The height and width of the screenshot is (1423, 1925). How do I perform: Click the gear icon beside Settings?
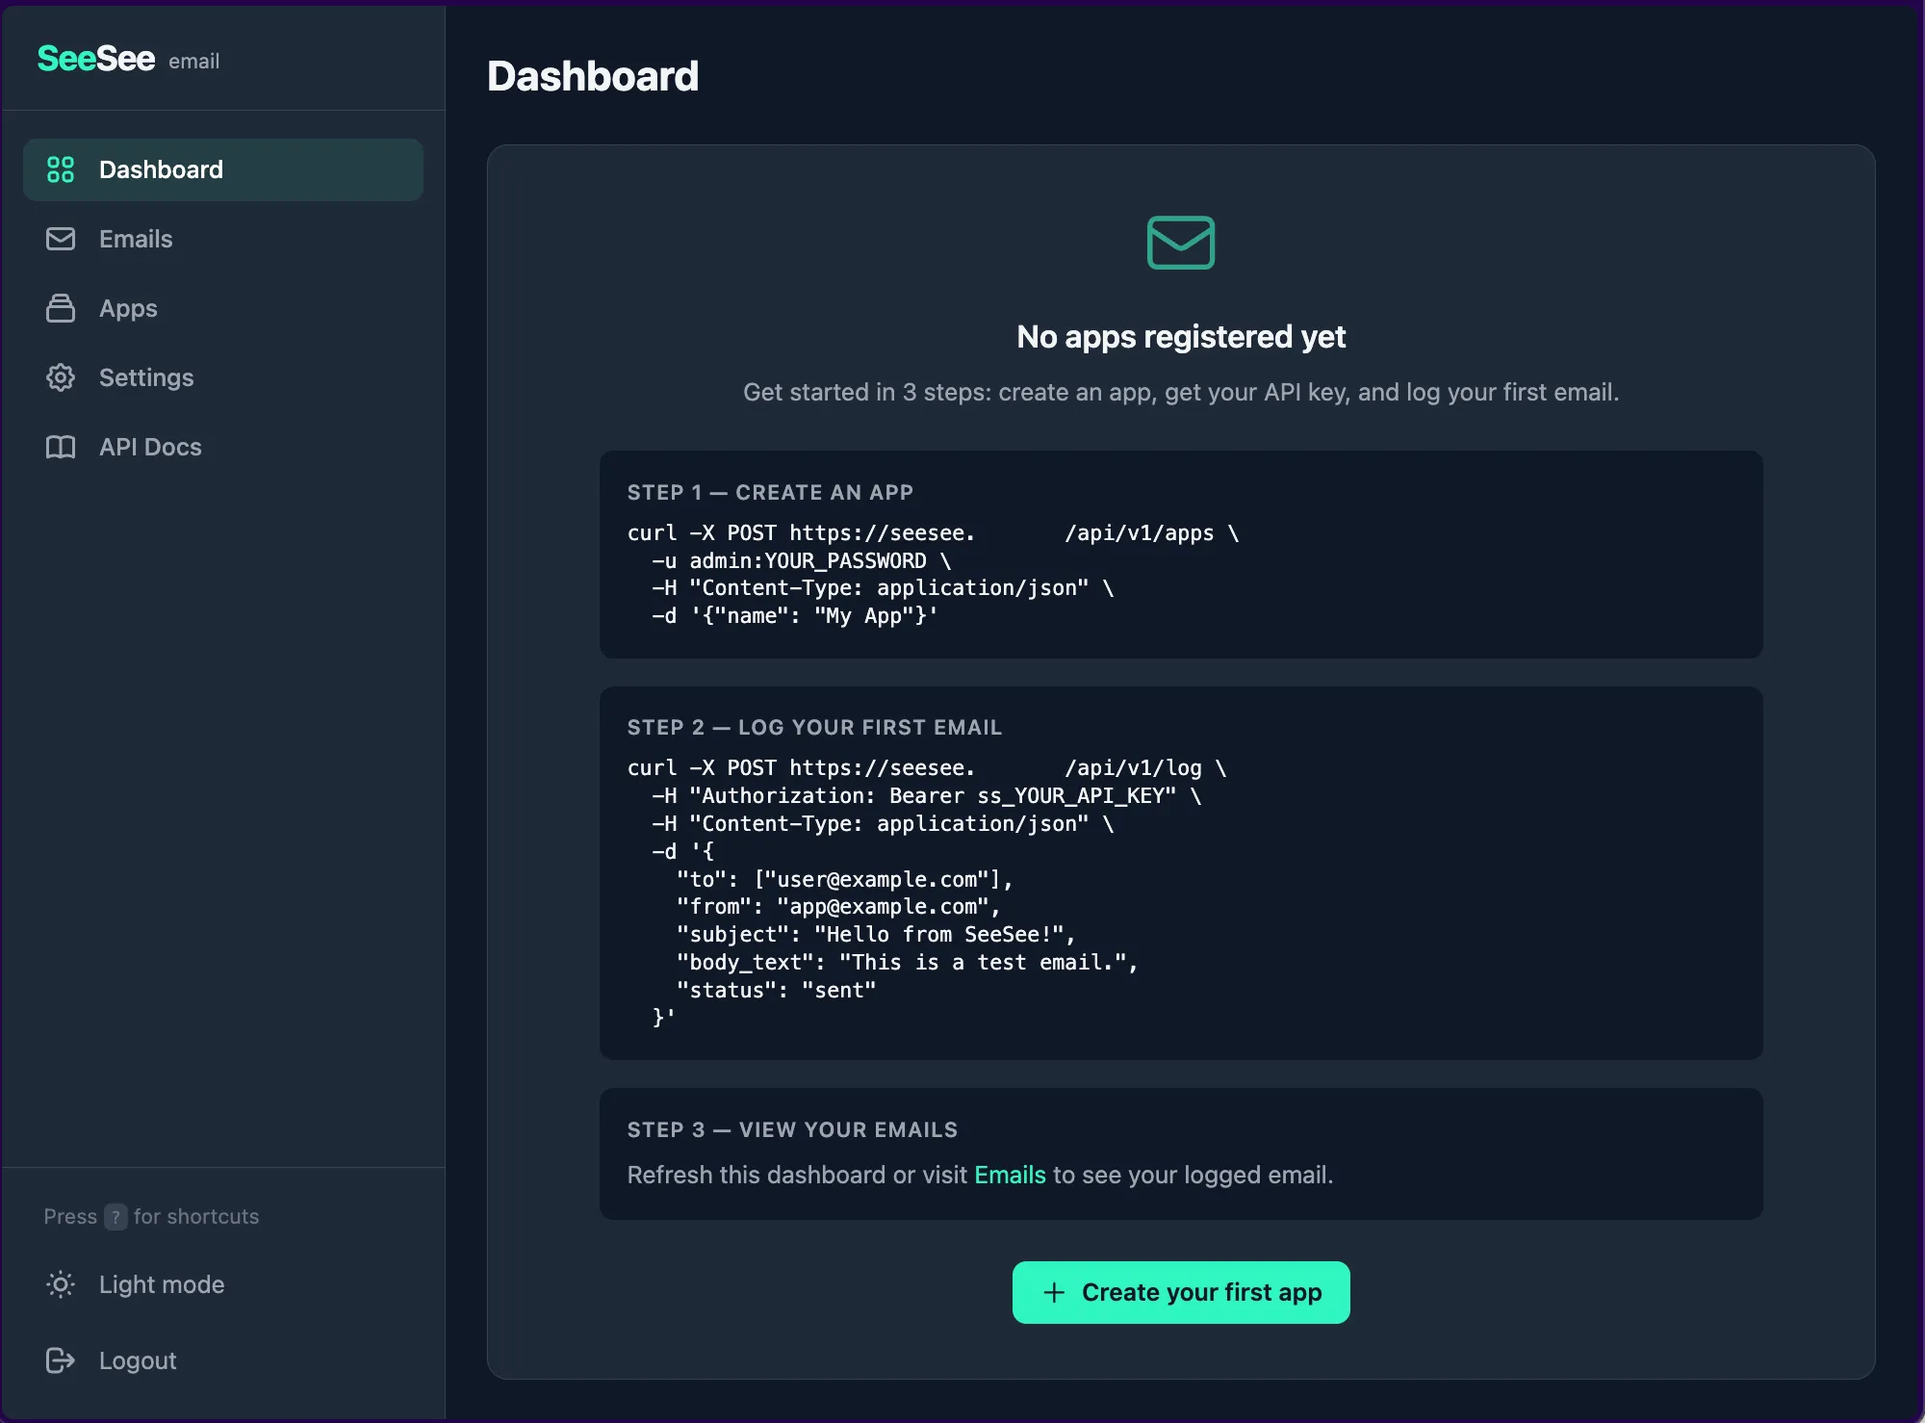click(x=60, y=377)
